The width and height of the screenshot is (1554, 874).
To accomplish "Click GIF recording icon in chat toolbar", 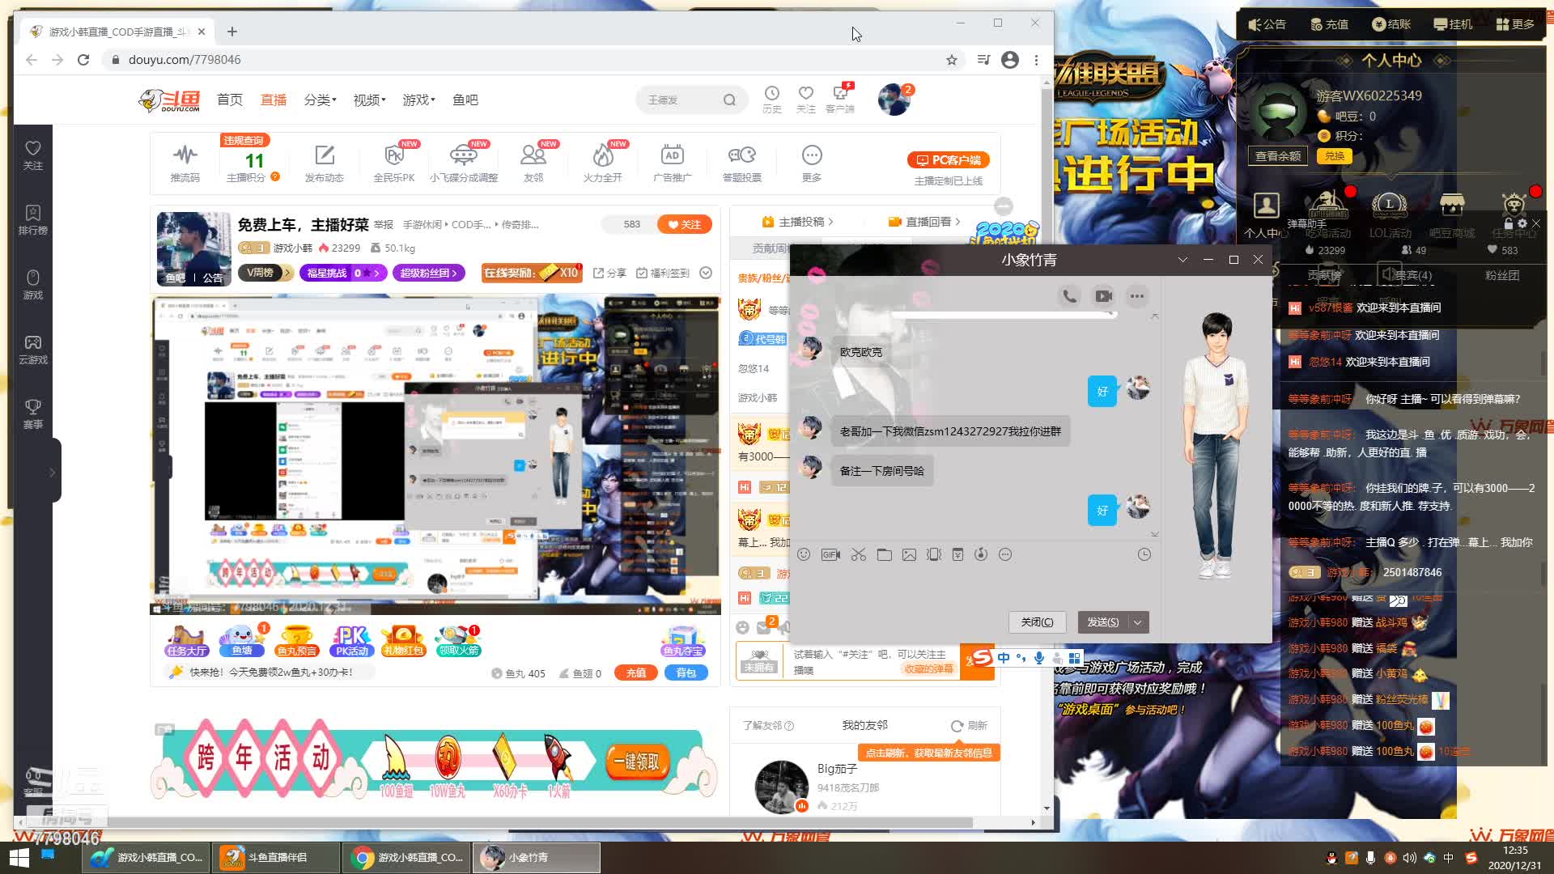I will point(830,554).
